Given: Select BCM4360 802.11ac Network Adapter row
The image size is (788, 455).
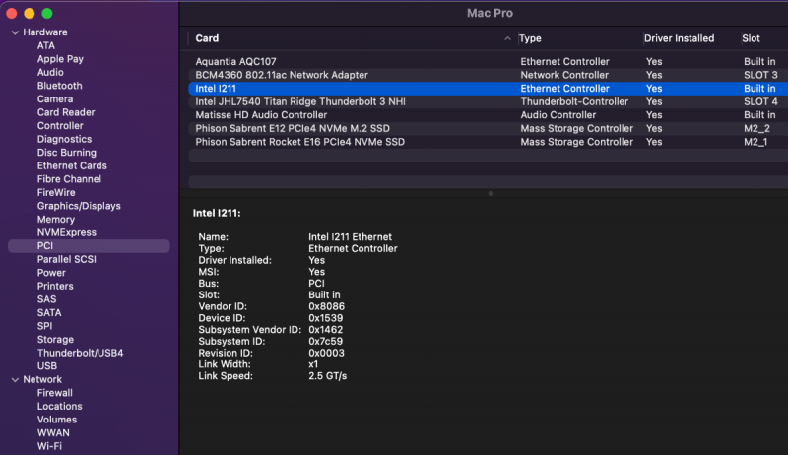Looking at the screenshot, I should click(488, 75).
